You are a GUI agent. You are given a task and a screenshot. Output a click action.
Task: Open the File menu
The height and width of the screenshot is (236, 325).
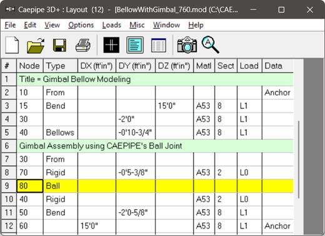10,25
